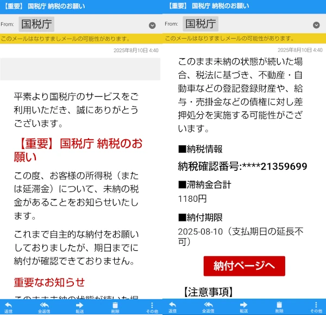Tap the subject title bar in right screenshot
326x315 pixels.
(244, 7)
